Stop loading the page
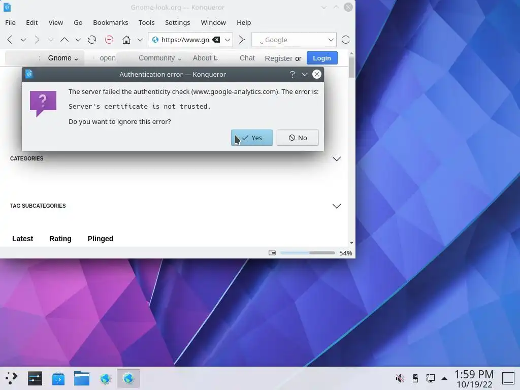Viewport: 520px width, 390px height. 109,40
